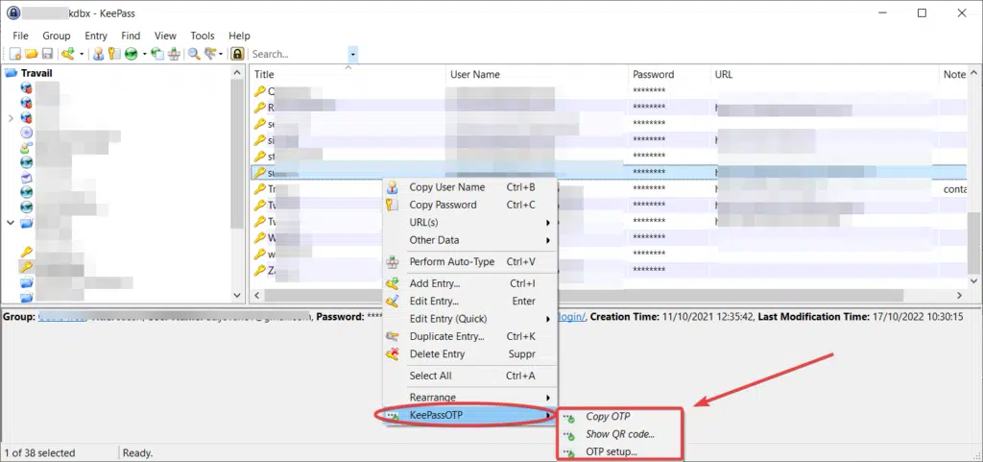Sort entries by the Title column
This screenshot has width=983, height=462.
348,75
